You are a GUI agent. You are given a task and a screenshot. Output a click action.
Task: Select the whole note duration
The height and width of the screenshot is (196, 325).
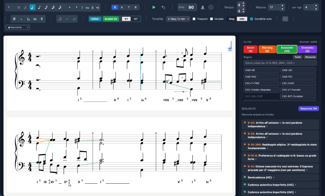pos(18,7)
